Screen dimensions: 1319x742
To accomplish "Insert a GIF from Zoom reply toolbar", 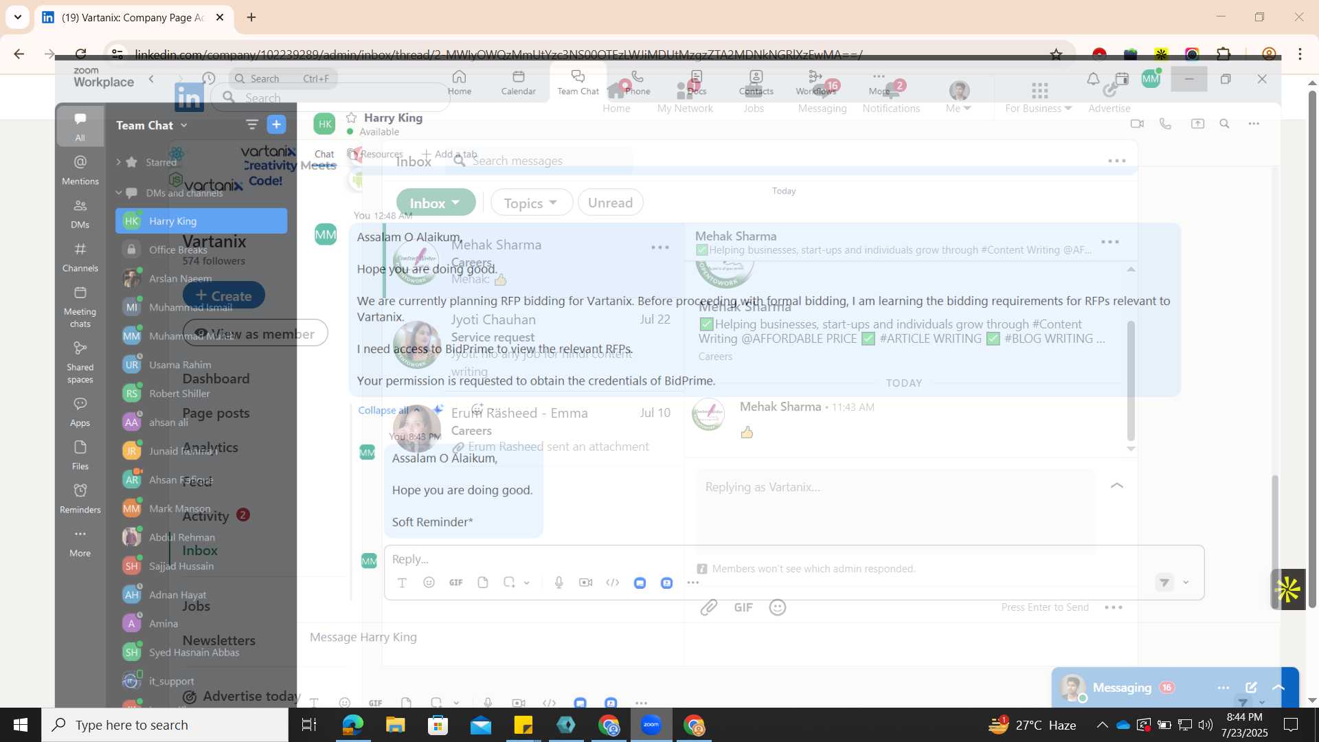I will [x=455, y=583].
